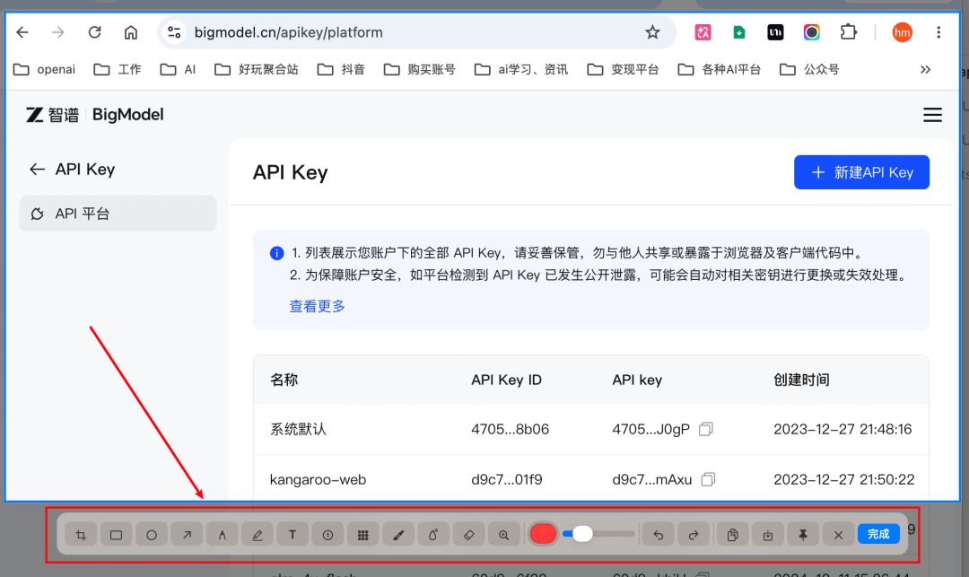Image resolution: width=969 pixels, height=577 pixels.
Task: Undo the last annotation
Action: pyautogui.click(x=659, y=535)
